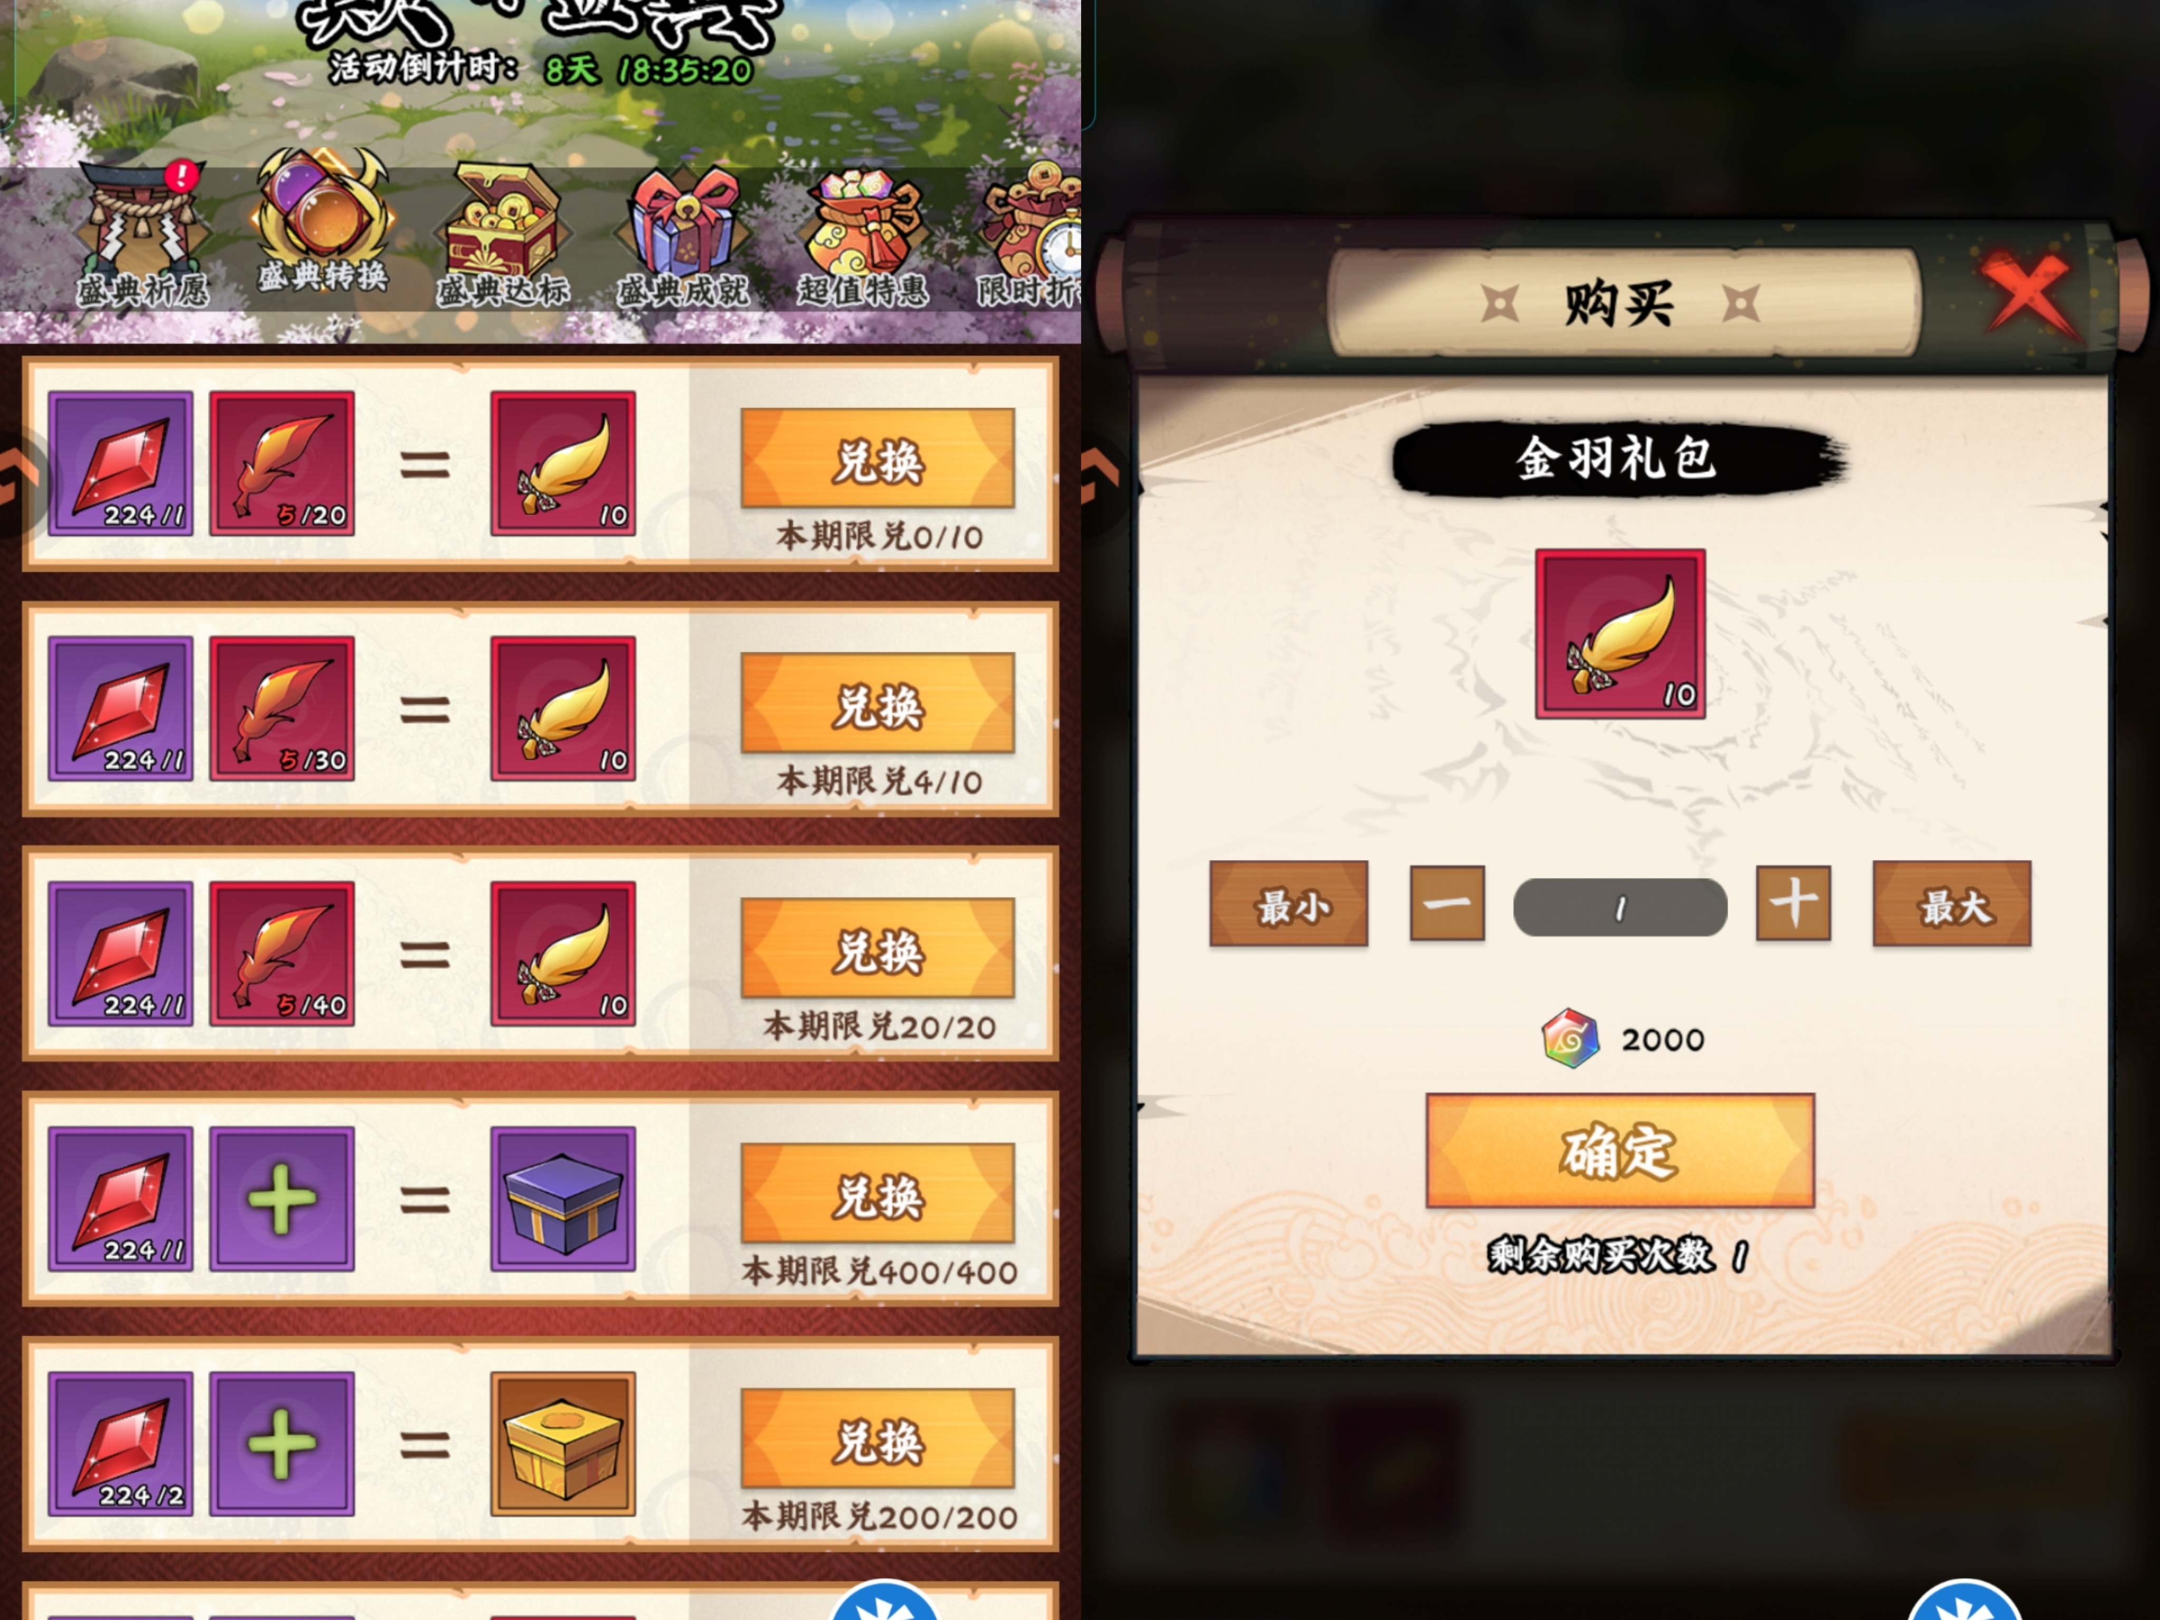
Task: Click 兑换 for the 5/20 feather exchange
Action: coord(878,459)
